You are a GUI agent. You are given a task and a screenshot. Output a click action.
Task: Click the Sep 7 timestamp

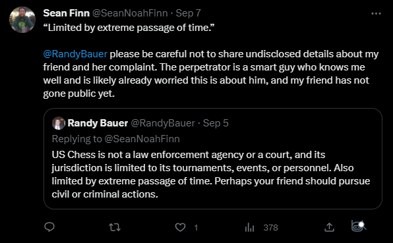pyautogui.click(x=188, y=13)
